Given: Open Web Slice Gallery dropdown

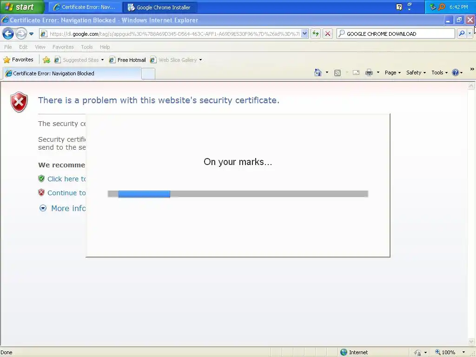Looking at the screenshot, I should click(176, 60).
